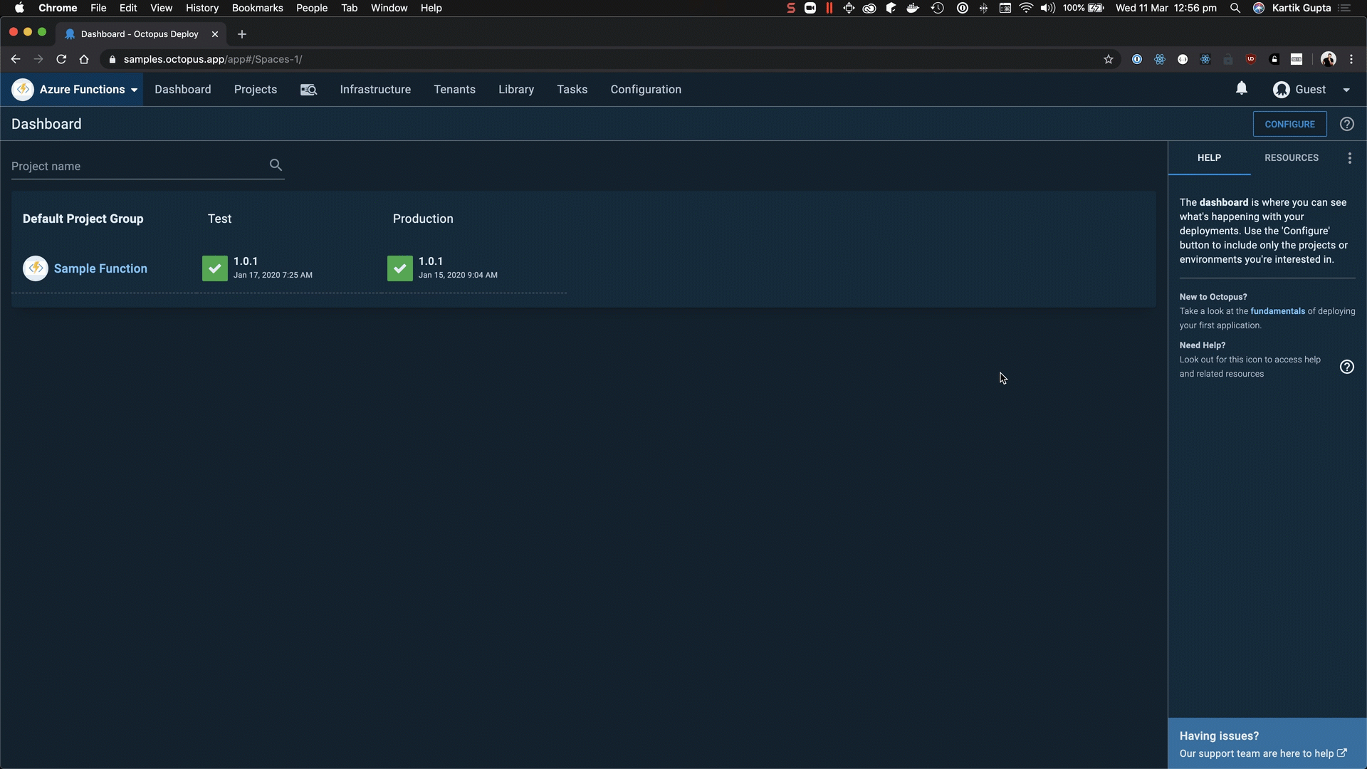Image resolution: width=1367 pixels, height=769 pixels.
Task: Open the Projects nav item
Action: pyautogui.click(x=256, y=90)
